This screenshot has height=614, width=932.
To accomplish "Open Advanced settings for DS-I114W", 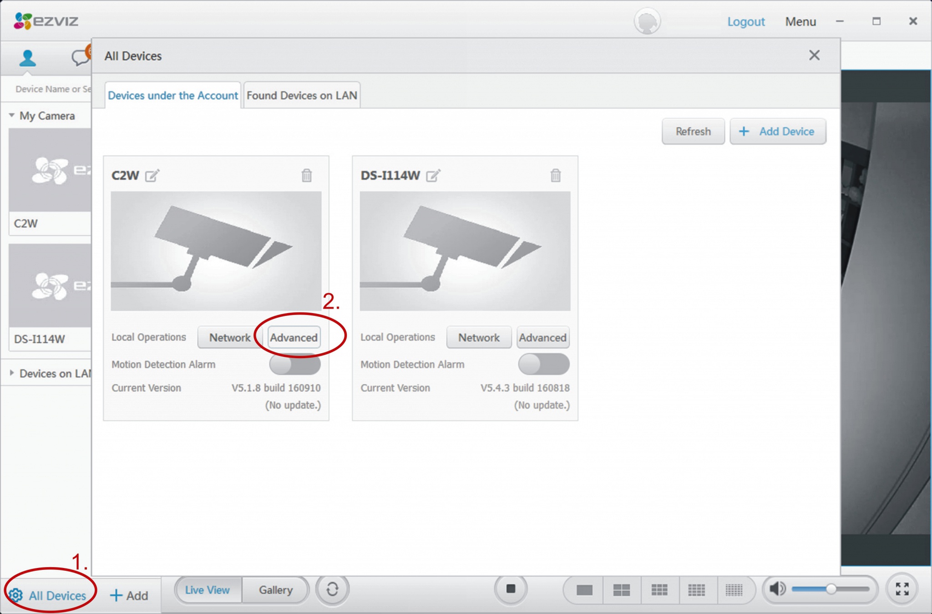I will click(x=543, y=338).
